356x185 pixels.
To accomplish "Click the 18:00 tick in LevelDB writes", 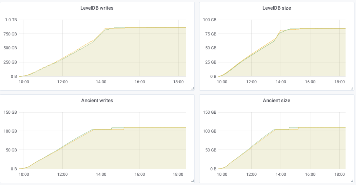I will 178,82.
